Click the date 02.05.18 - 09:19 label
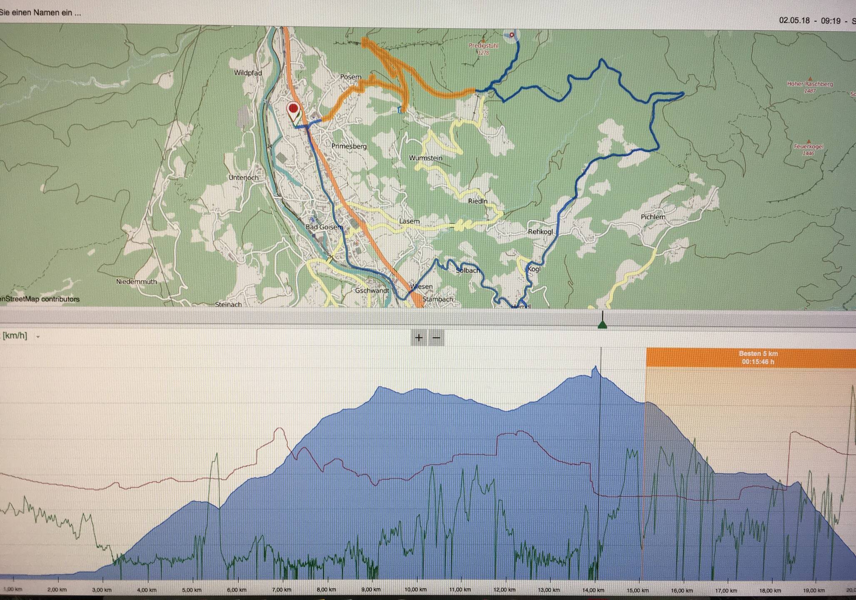The image size is (856, 600). [810, 20]
